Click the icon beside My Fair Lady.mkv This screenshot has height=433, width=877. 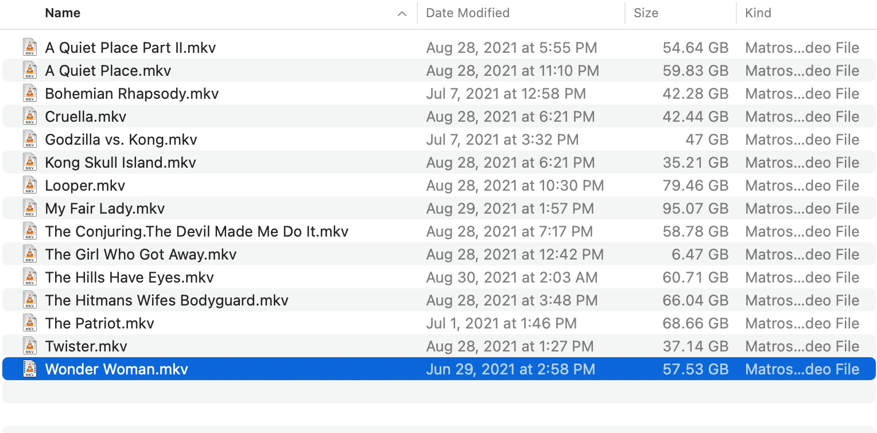click(30, 208)
